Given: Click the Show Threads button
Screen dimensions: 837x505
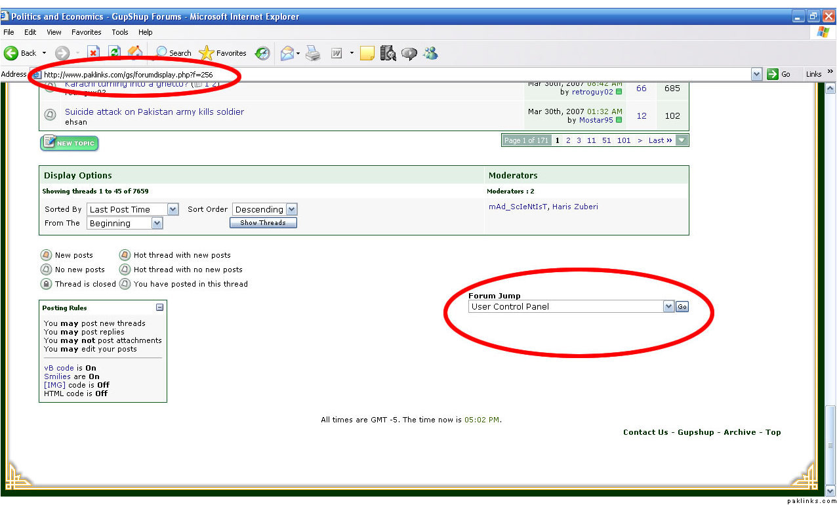Looking at the screenshot, I should coord(263,223).
